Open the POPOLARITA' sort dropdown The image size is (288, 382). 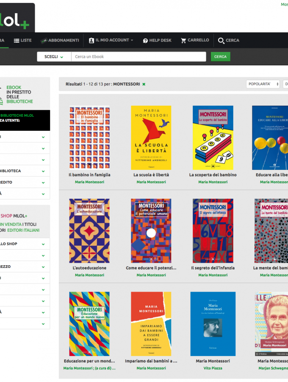tap(263, 84)
